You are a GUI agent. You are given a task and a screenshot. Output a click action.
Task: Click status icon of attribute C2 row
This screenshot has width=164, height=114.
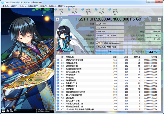(x=58, y=98)
